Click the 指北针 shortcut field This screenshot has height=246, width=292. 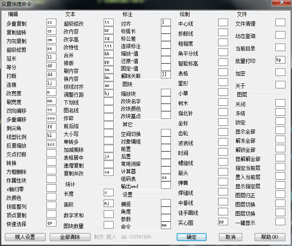223,112
